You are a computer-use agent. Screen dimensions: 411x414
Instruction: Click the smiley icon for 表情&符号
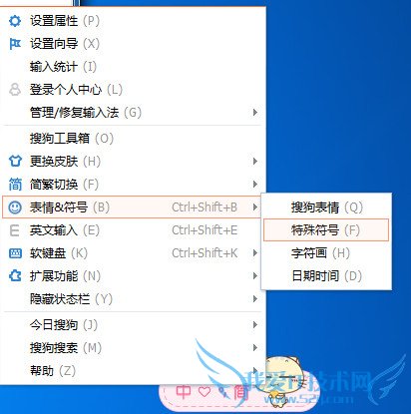pos(15,207)
